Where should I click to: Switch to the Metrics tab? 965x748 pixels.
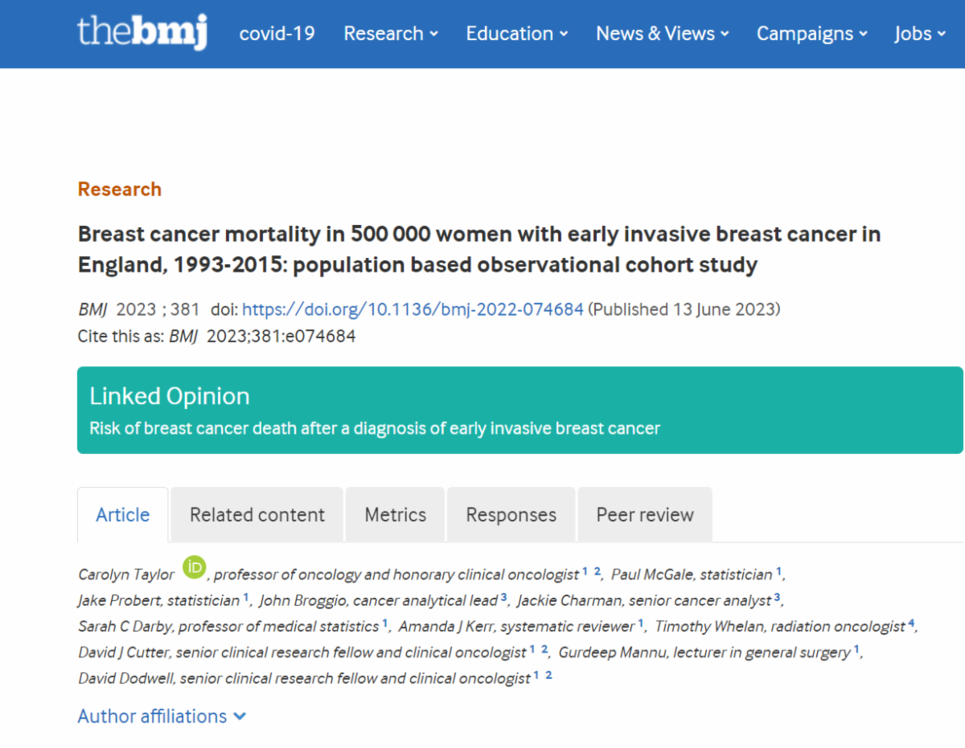pos(396,515)
